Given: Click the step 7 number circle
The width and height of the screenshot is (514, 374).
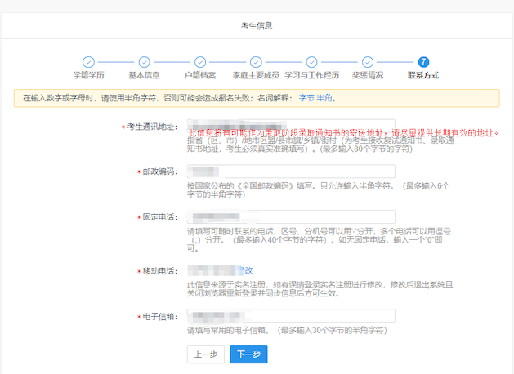Looking at the screenshot, I should (423, 62).
